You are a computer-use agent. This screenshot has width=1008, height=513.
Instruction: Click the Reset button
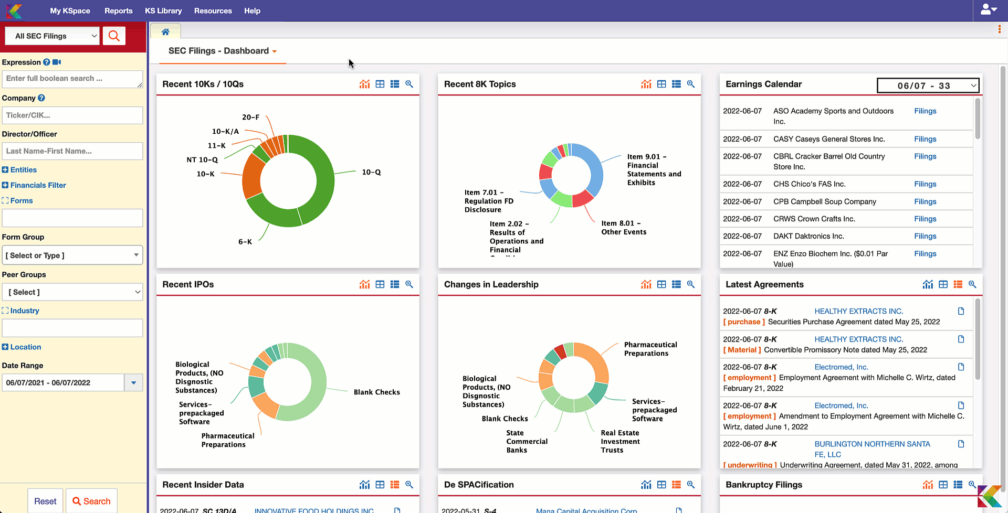coord(45,501)
